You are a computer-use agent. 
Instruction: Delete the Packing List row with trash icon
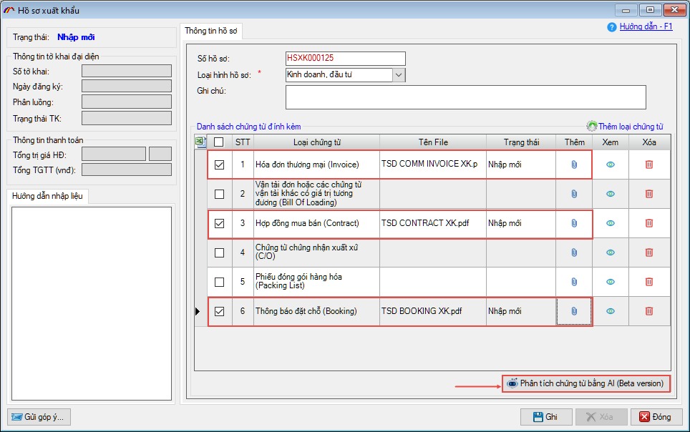coord(649,282)
